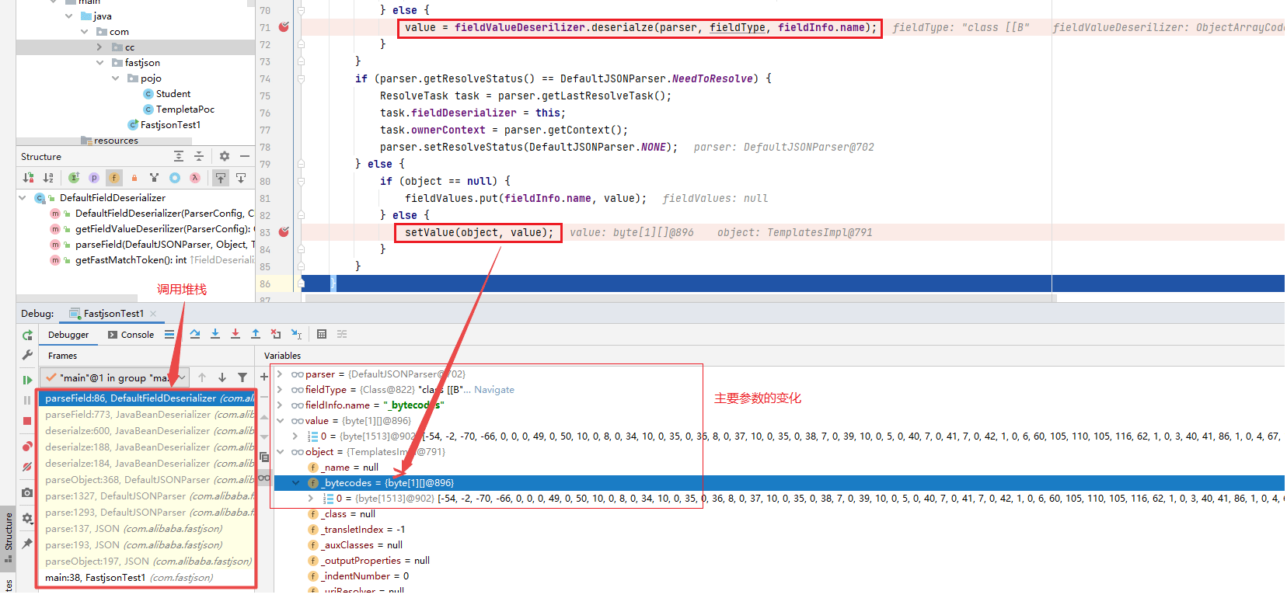Click the red Force Step Into icon
This screenshot has width=1287, height=598.
(235, 335)
